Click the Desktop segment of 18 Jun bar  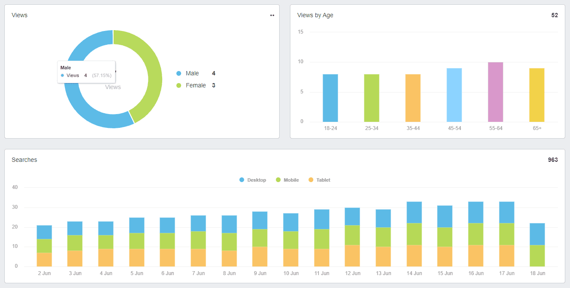(x=537, y=234)
